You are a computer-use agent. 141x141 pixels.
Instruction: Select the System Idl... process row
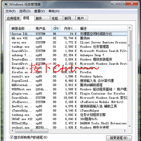point(69,34)
